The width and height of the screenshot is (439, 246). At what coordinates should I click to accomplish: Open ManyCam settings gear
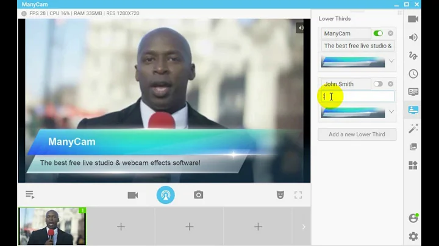click(x=413, y=236)
